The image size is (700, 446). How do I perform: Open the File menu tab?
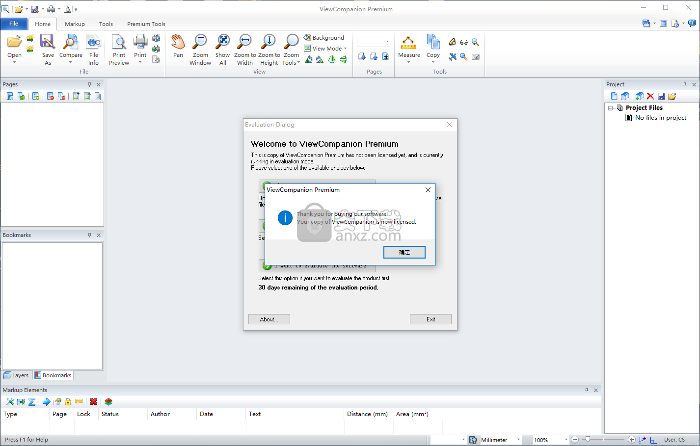[x=14, y=24]
